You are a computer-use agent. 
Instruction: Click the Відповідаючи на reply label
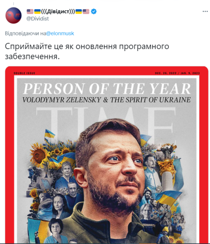(26, 33)
